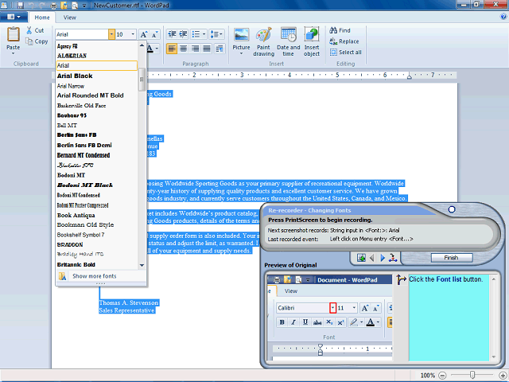Expand the Paste options arrow
This screenshot has height=382, width=509.
14,53
